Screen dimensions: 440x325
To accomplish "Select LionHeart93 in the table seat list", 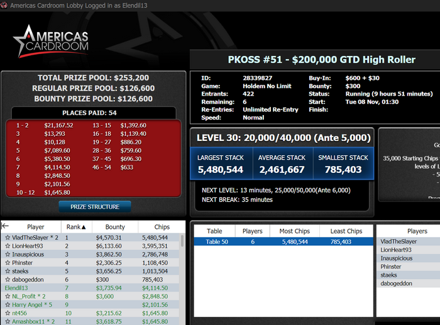I will 395,250.
